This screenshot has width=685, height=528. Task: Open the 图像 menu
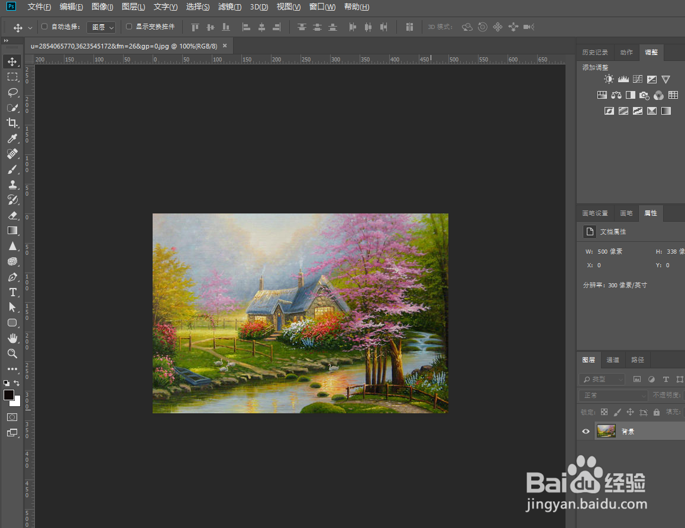click(102, 7)
